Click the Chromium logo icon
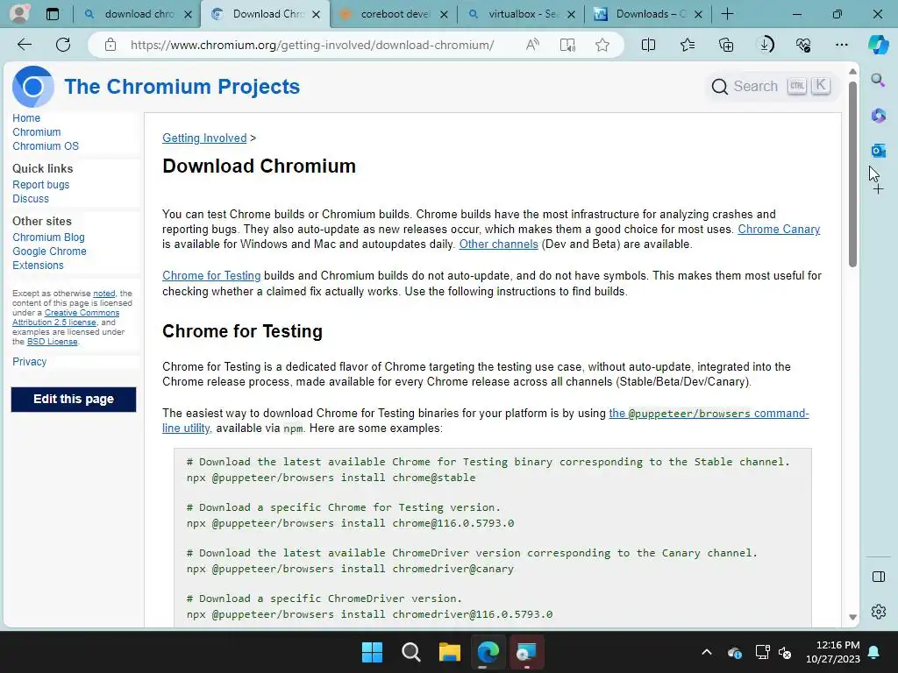The image size is (898, 673). pos(32,87)
